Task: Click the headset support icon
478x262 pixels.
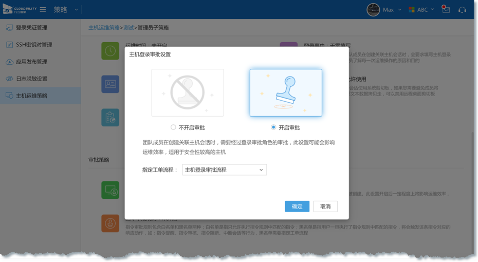Action: pos(462,10)
